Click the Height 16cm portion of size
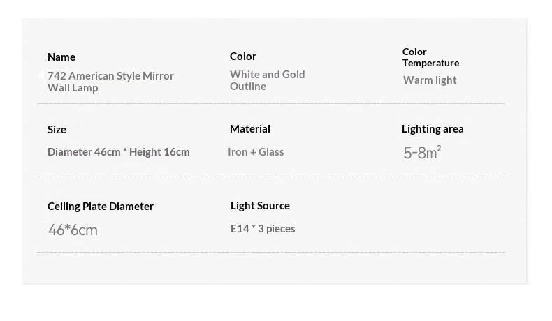Image resolution: width=552 pixels, height=321 pixels. (160, 151)
